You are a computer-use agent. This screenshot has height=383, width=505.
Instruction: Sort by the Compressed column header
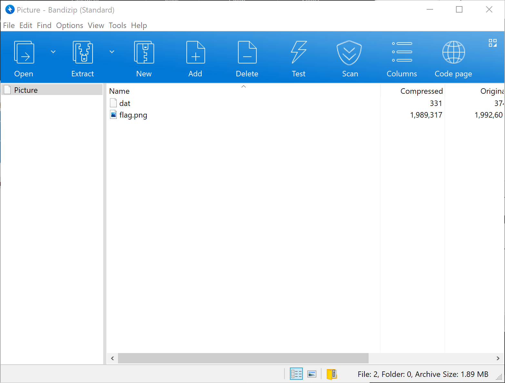coord(421,91)
